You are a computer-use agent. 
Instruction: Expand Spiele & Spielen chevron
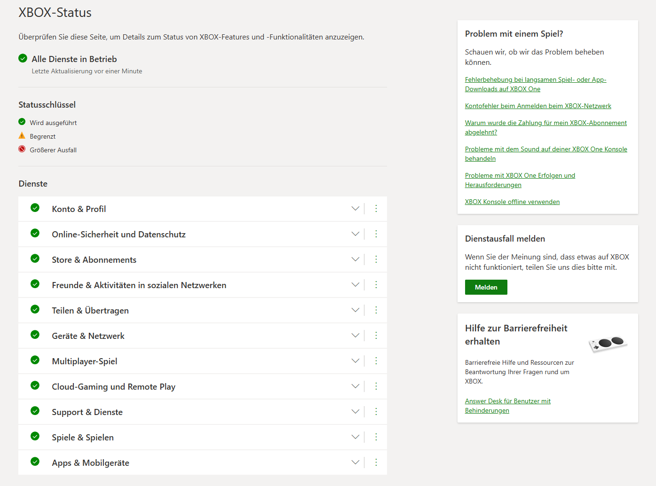pyautogui.click(x=356, y=437)
